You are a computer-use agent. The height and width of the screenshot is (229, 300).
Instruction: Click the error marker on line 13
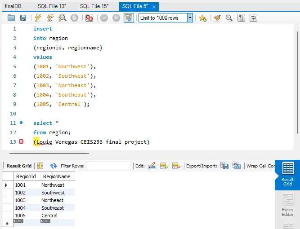click(x=21, y=141)
